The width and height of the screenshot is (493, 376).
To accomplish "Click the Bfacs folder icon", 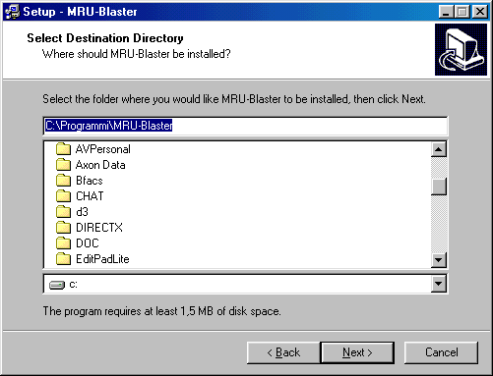I will (x=63, y=181).
